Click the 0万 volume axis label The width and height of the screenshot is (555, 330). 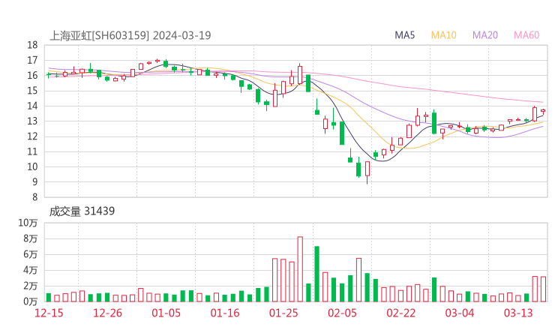[31, 301]
